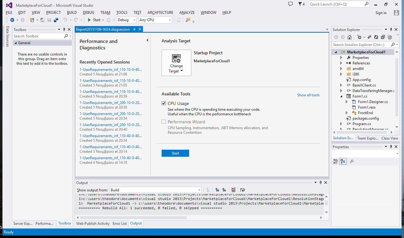Click the Save All toolbar icon

point(56,20)
